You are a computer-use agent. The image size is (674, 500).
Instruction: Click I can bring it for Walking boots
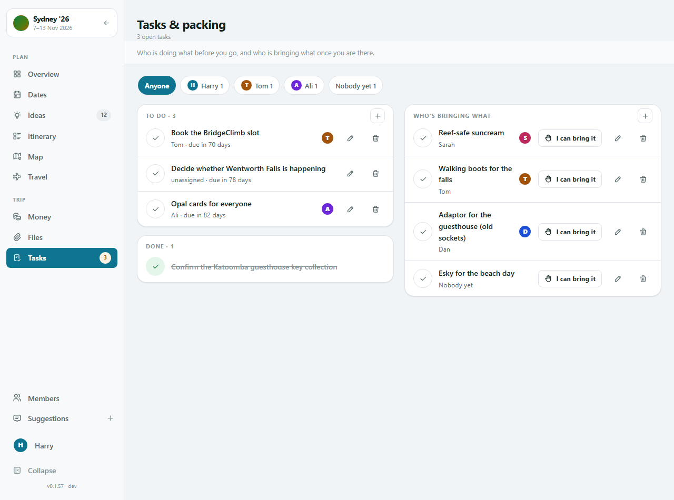coord(570,179)
